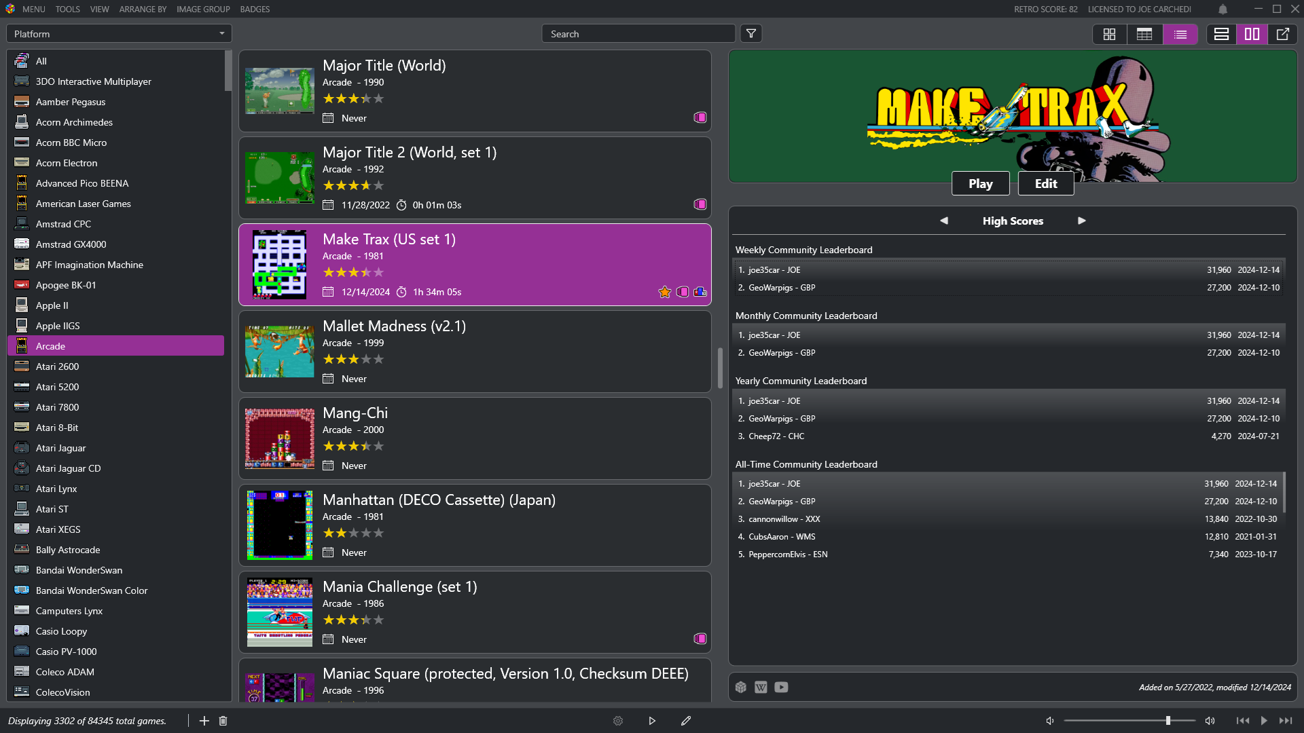Go to previous details section arrow

[x=944, y=221]
